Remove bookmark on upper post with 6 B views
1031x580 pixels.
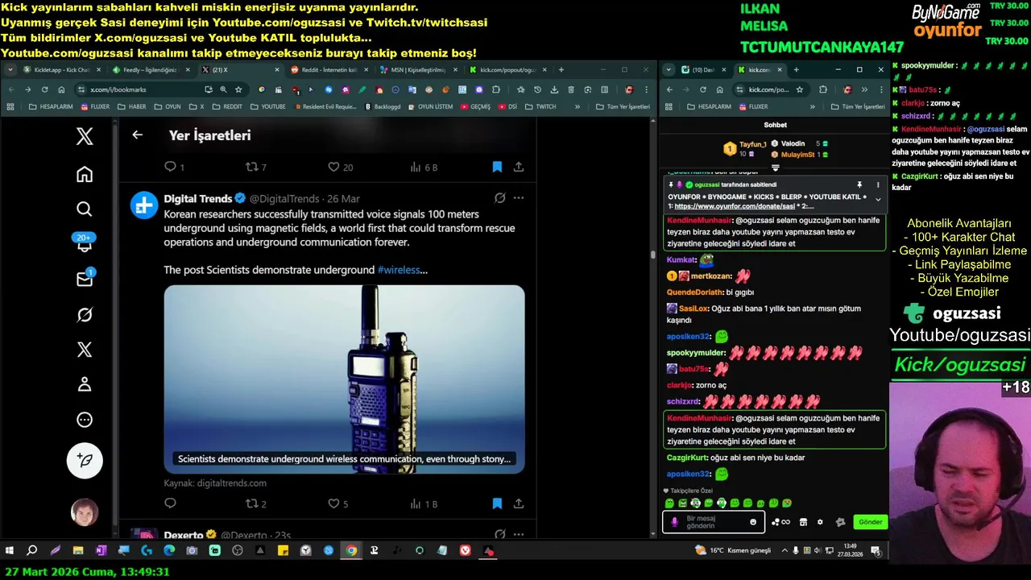tap(497, 167)
